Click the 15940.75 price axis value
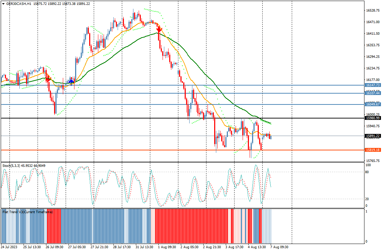Screen dimensions: 382x251 373,126
